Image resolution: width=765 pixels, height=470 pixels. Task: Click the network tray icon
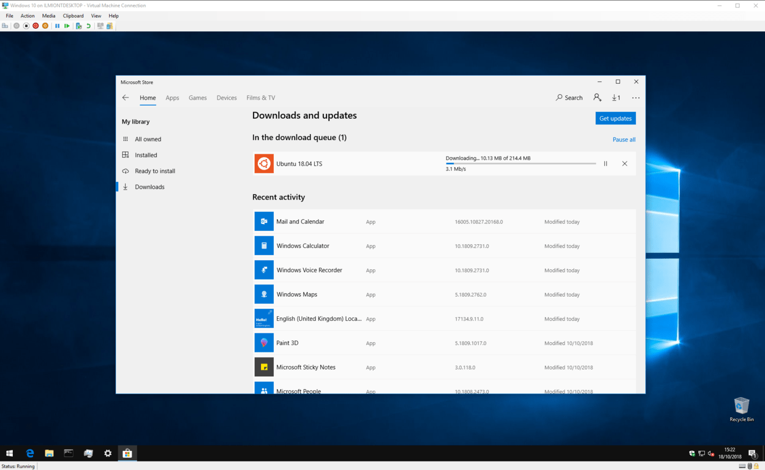pyautogui.click(x=701, y=453)
